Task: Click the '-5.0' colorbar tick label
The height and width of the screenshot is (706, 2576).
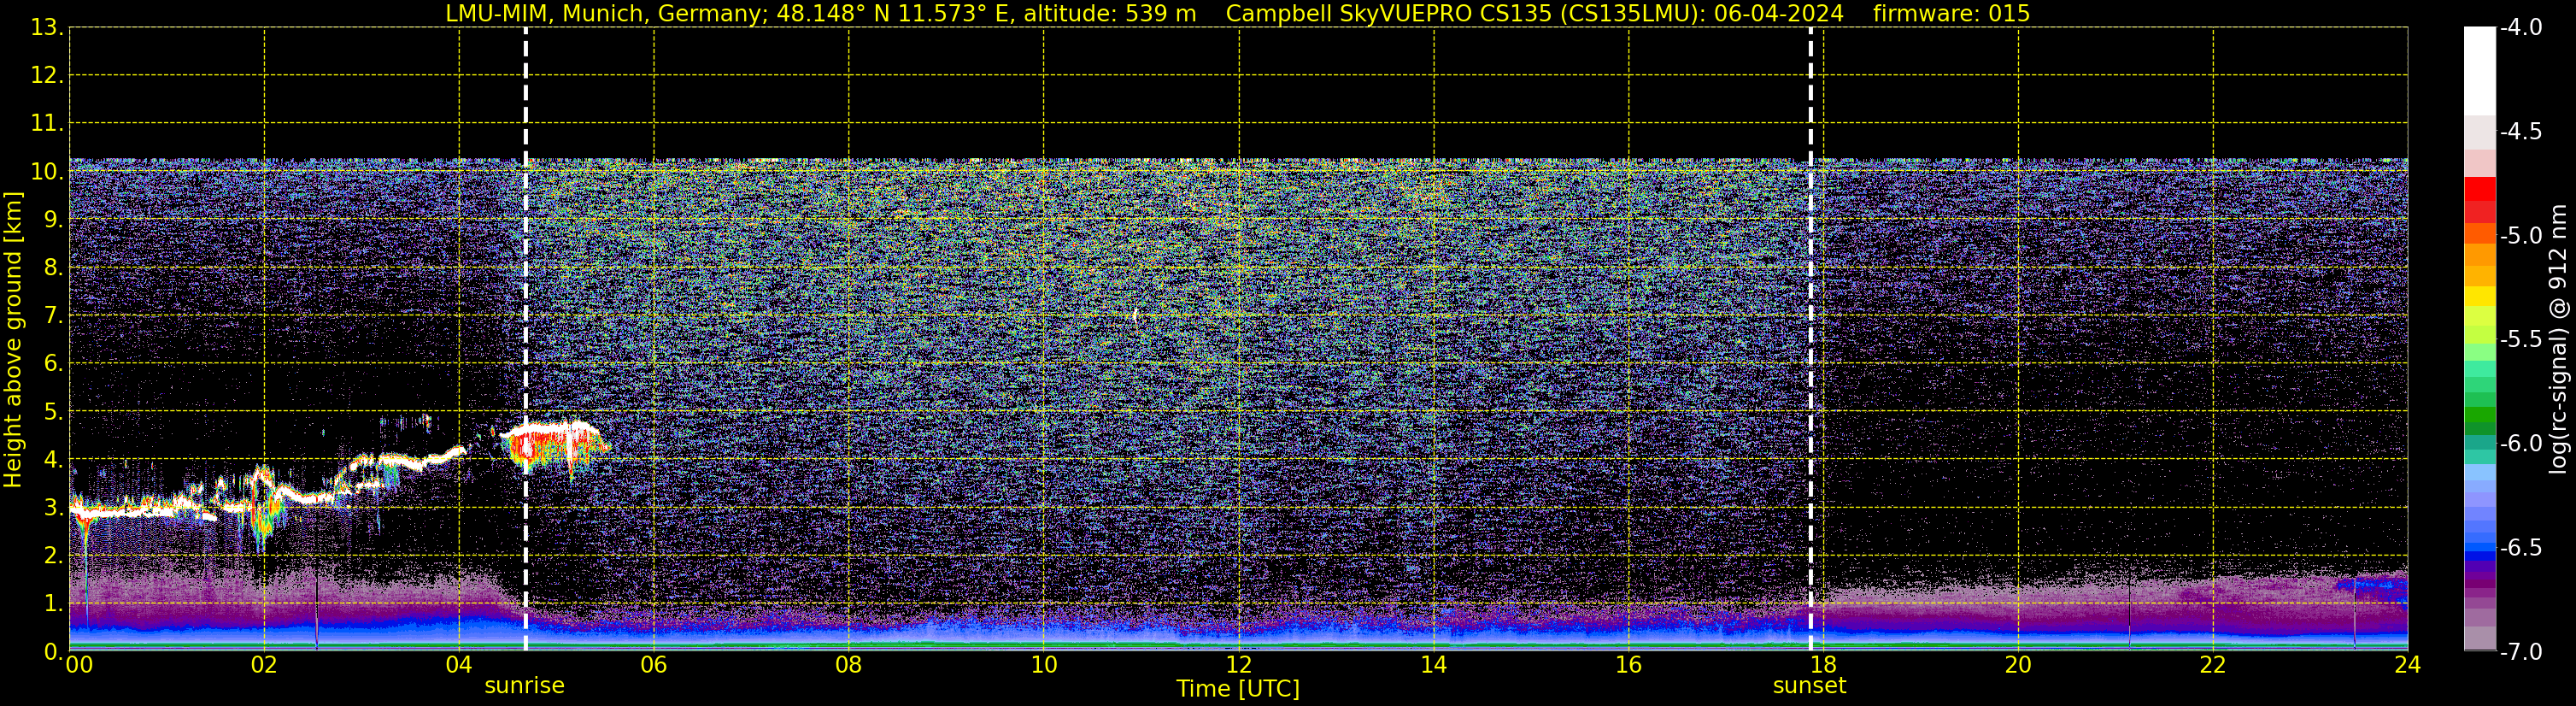Action: 2521,235
